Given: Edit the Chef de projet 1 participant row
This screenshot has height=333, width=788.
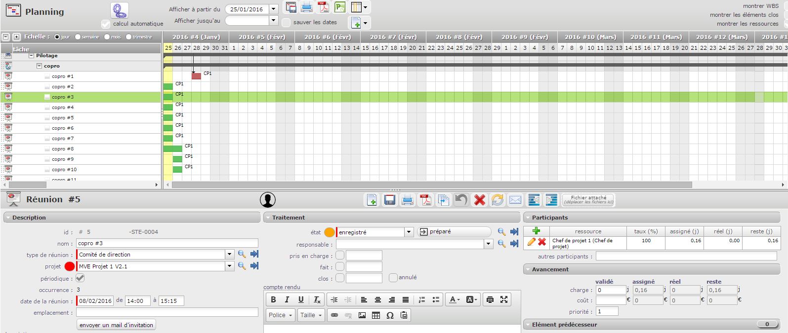Looking at the screenshot, I should (532, 242).
